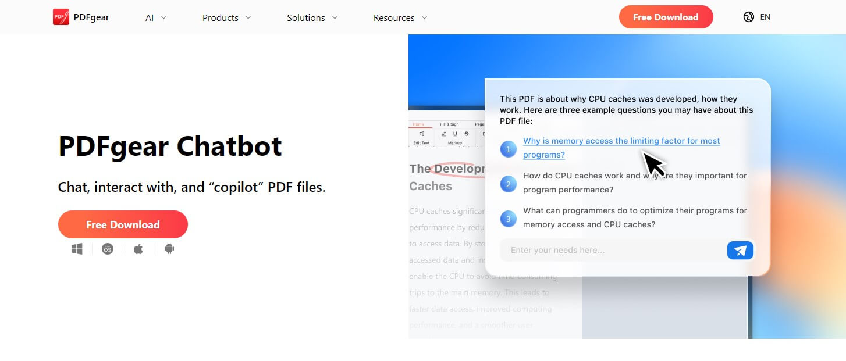Select the underline markup icon
This screenshot has width=846, height=361.
click(455, 134)
